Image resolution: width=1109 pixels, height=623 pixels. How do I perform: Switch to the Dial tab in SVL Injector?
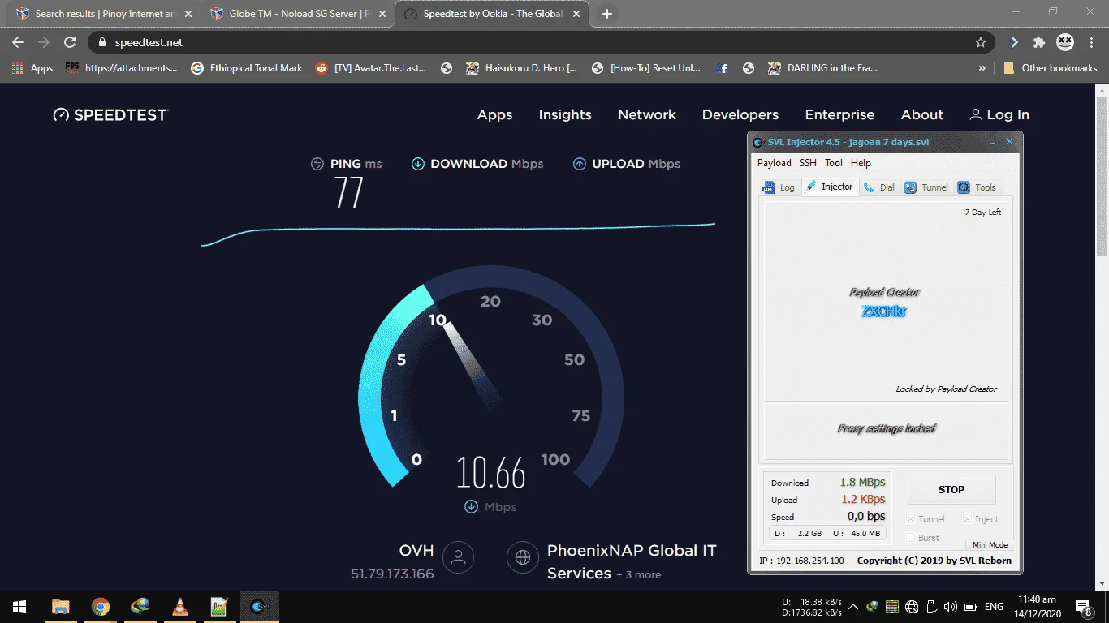point(878,187)
